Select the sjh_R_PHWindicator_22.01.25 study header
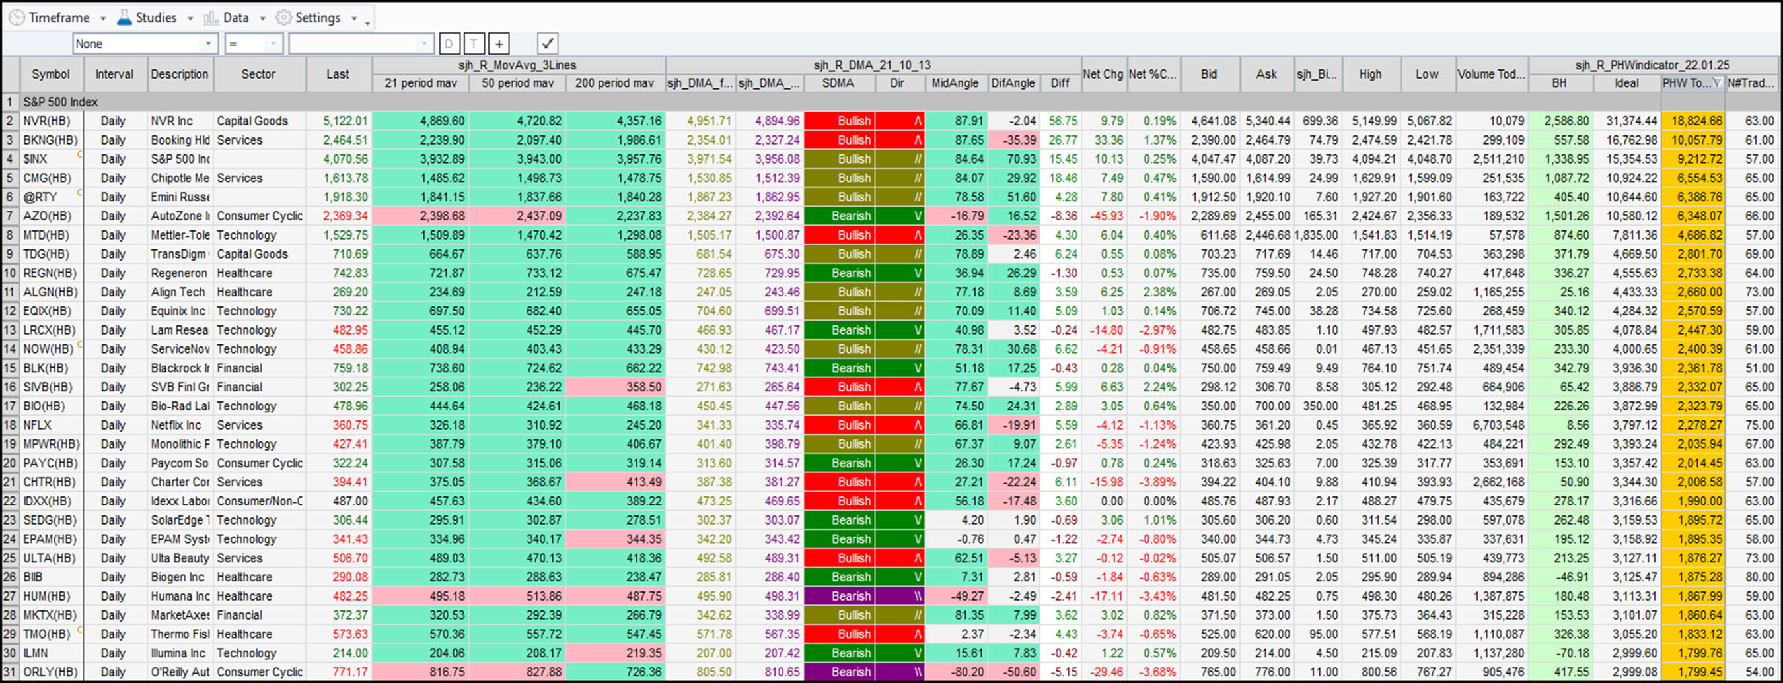This screenshot has height=683, width=1783. (1652, 65)
